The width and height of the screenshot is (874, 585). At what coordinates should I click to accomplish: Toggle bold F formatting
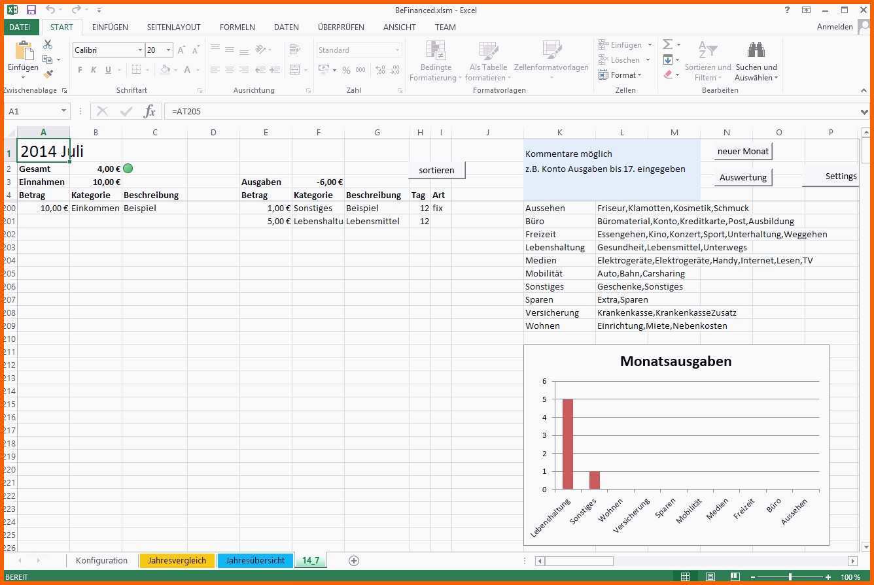click(80, 70)
